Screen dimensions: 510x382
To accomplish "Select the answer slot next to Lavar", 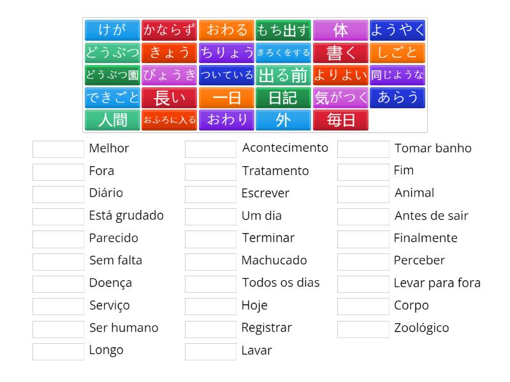I will point(210,351).
